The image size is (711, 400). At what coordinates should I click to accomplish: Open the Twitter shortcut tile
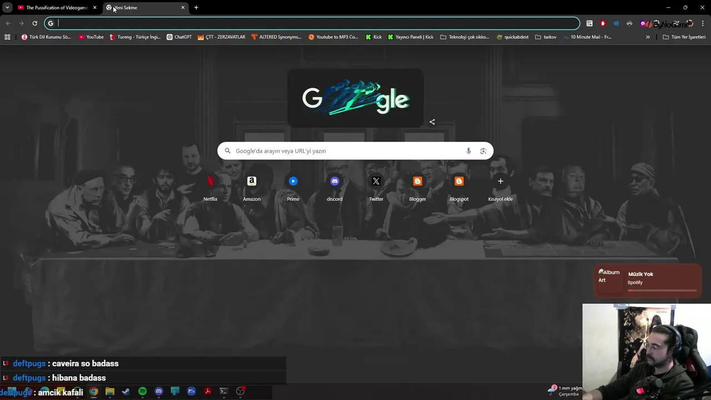coord(376,188)
